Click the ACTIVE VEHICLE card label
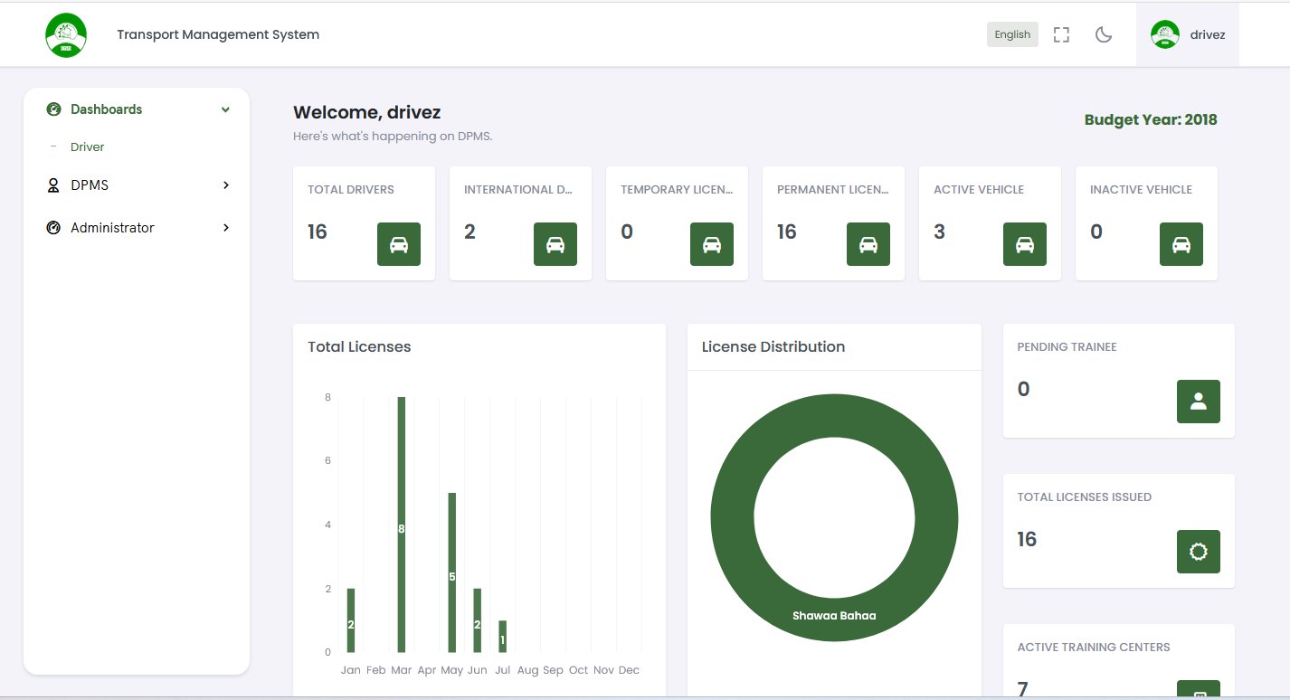1290x700 pixels. coord(979,190)
